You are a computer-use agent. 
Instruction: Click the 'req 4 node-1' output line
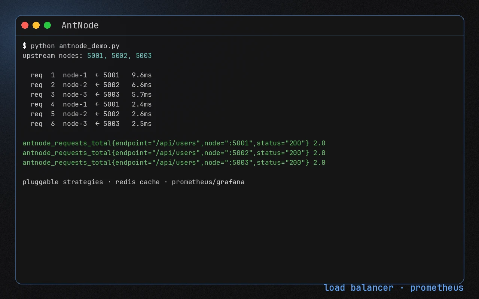pos(91,104)
